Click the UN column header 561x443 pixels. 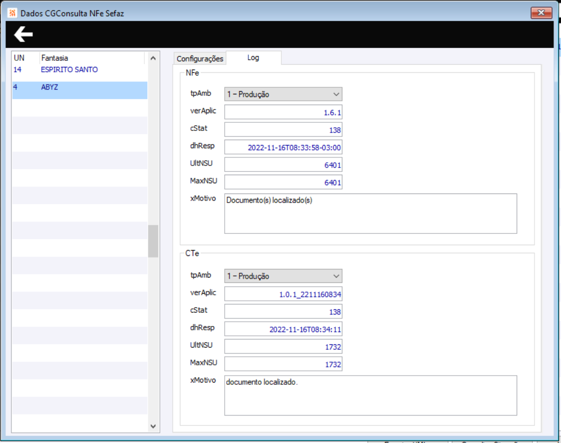[x=26, y=58]
